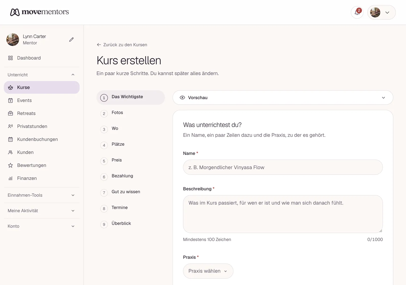
Task: Open the Praxis wählen dropdown
Action: click(x=208, y=271)
